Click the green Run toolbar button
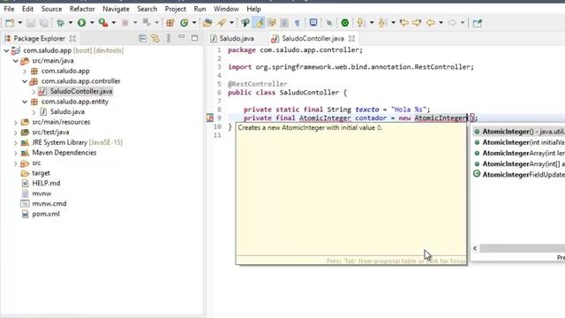565x318 pixels. [x=82, y=23]
